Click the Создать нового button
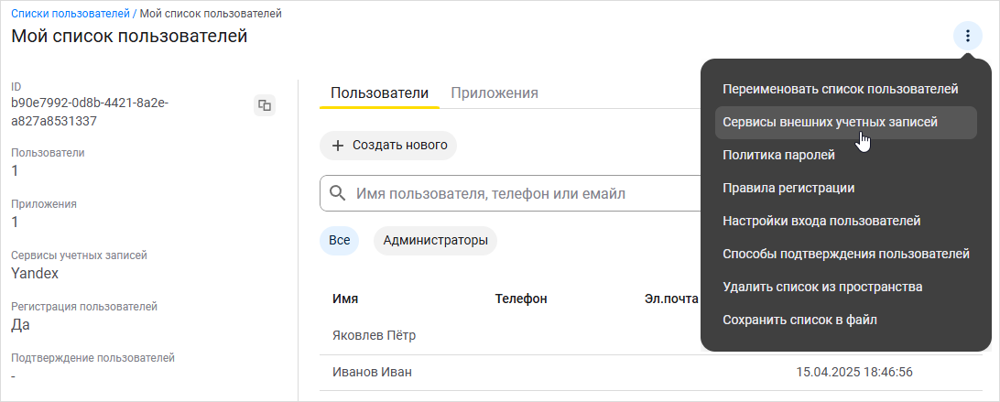Viewport: 1000px width, 402px height. coord(388,146)
